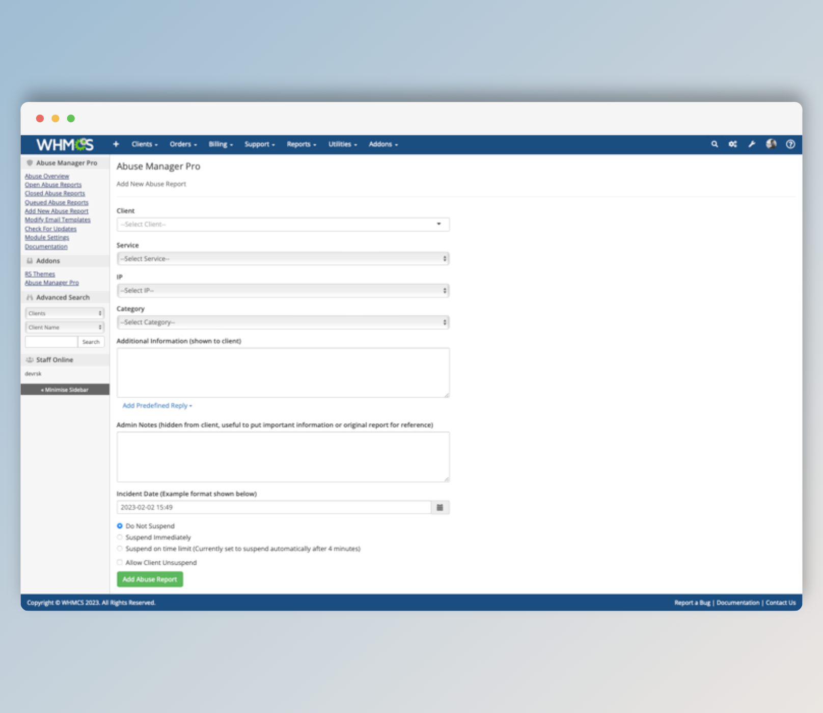Click the WHMCS logo
Viewport: 823px width, 713px height.
65,145
